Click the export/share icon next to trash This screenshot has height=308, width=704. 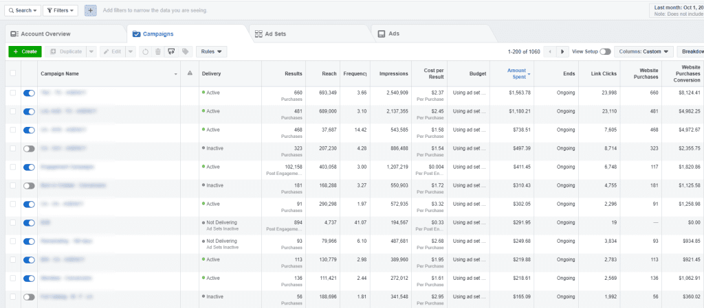point(171,51)
